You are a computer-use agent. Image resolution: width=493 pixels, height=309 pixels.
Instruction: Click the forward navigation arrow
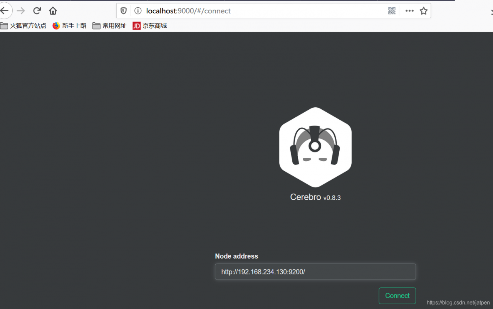click(21, 11)
